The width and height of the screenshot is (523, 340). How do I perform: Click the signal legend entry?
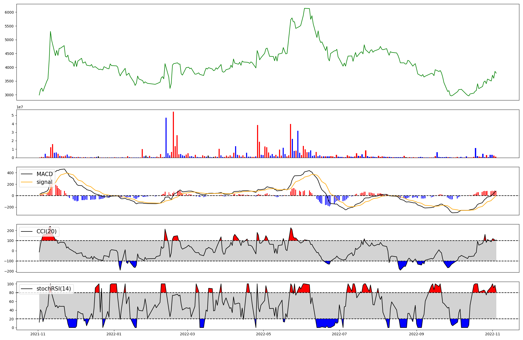pyautogui.click(x=44, y=182)
